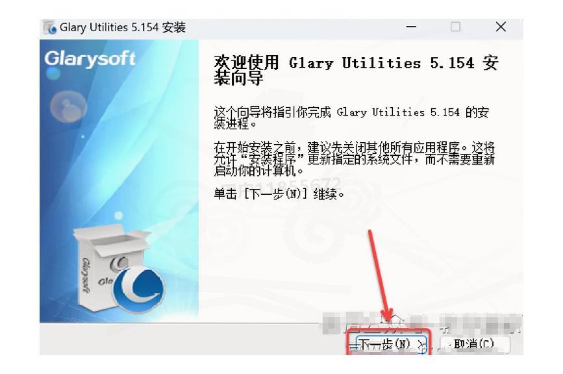Click the Glarysoft logo on banner
The height and width of the screenshot is (374, 563).
coord(90,59)
